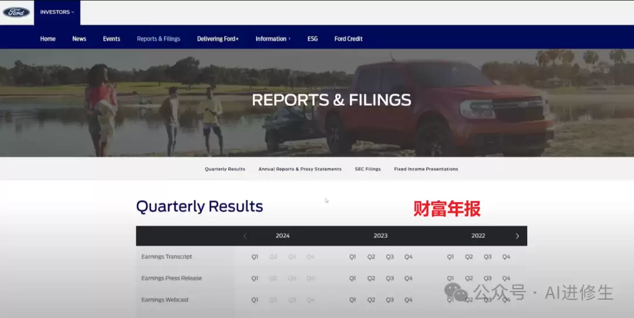Open 2022 Q4 Earnings Transcript
The width and height of the screenshot is (634, 318).
point(506,257)
